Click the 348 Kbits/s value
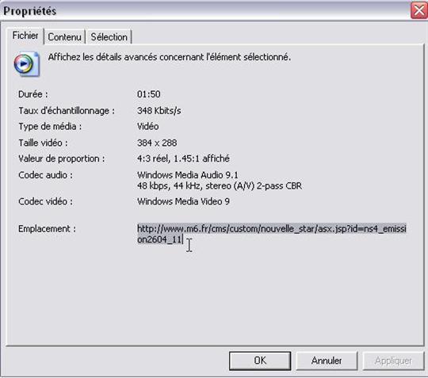Screen dimensions: 428x378 (x=159, y=110)
